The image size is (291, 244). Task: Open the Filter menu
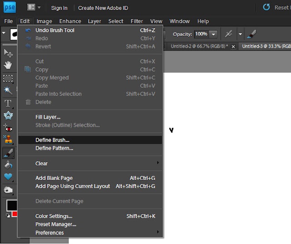pos(136,21)
